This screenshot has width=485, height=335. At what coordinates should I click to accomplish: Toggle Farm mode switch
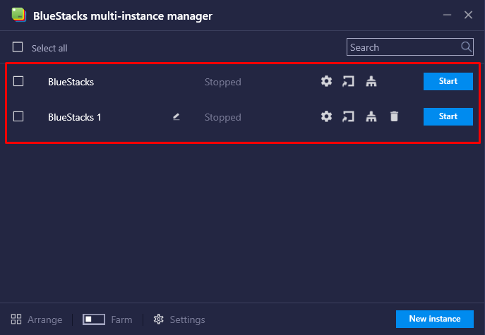click(x=94, y=319)
